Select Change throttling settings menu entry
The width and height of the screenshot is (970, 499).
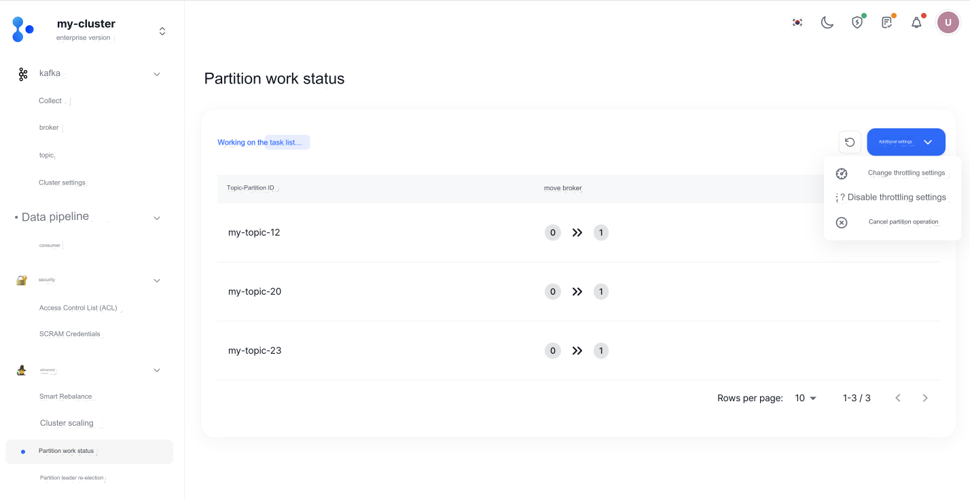(x=906, y=172)
